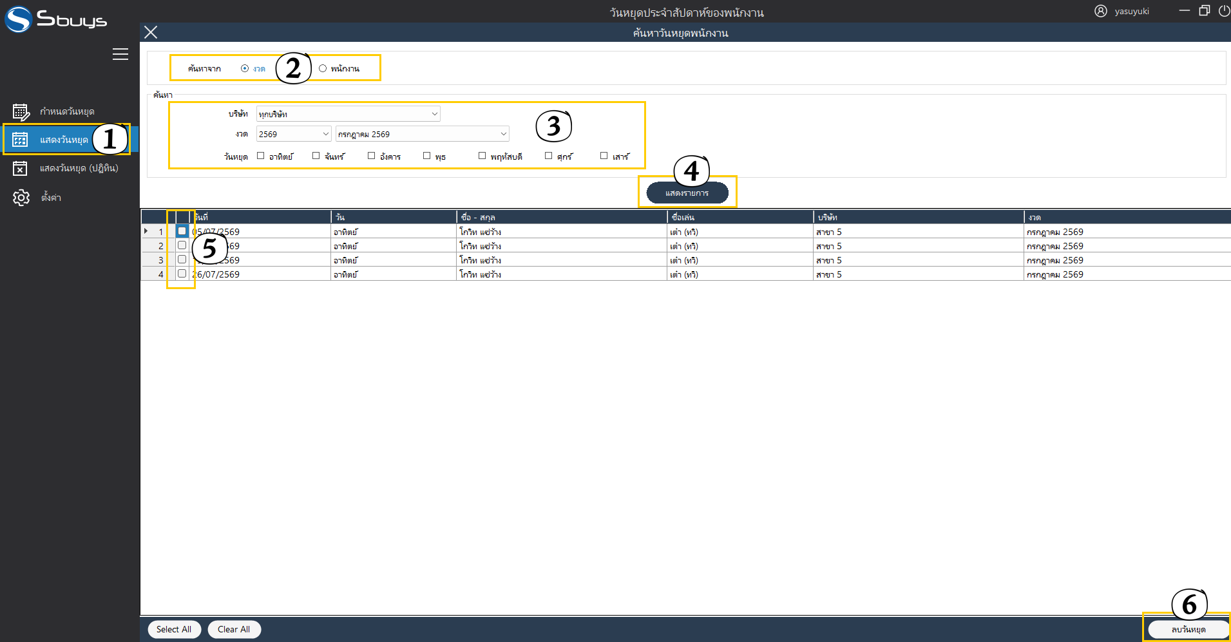Select แสดงวันหยุด in the sidebar
This screenshot has width=1231, height=642.
pyautogui.click(x=70, y=140)
